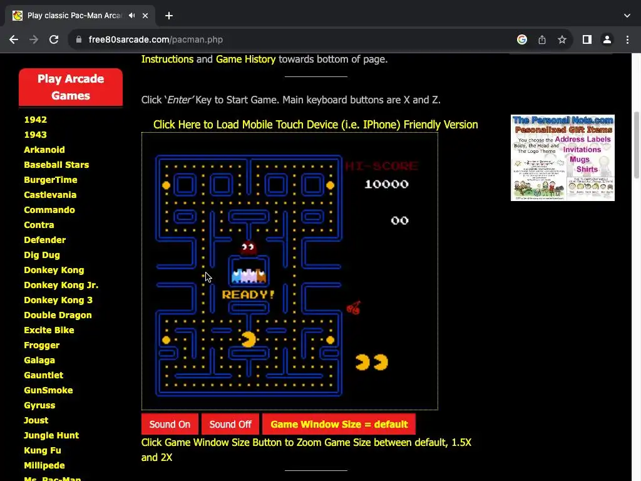Choose Donkey Kong in the sidebar
The image size is (641, 481).
54,270
